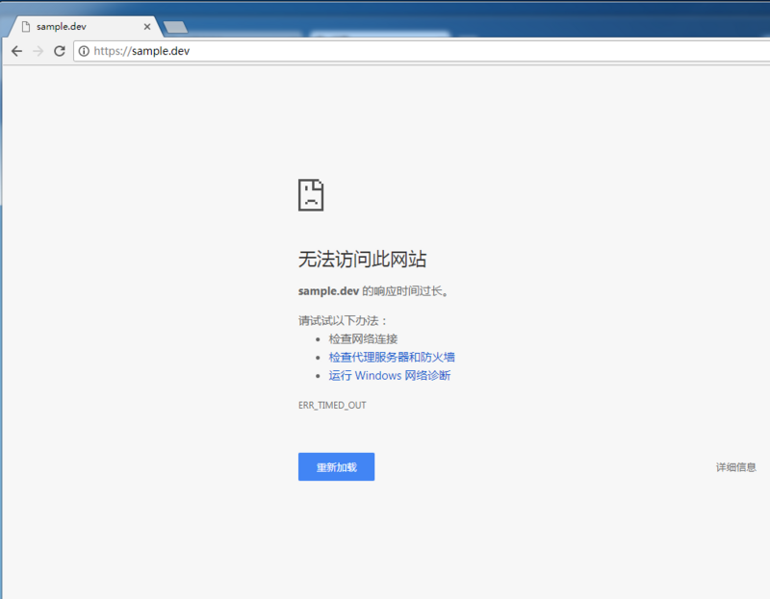Click the page favicon on the sample.dev tab
The image size is (770, 599).
pyautogui.click(x=25, y=26)
